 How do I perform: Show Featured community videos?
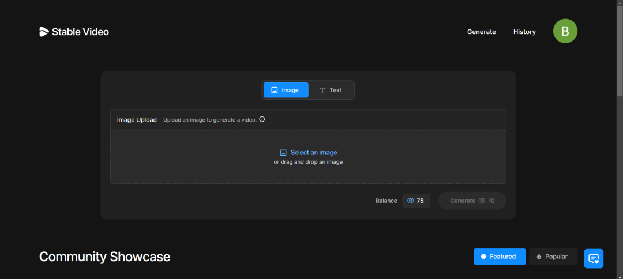[500, 257]
